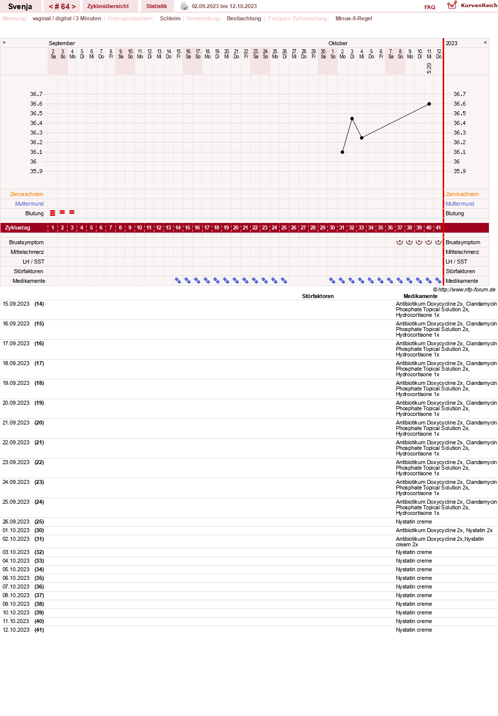Open the Statistik tab

[156, 6]
